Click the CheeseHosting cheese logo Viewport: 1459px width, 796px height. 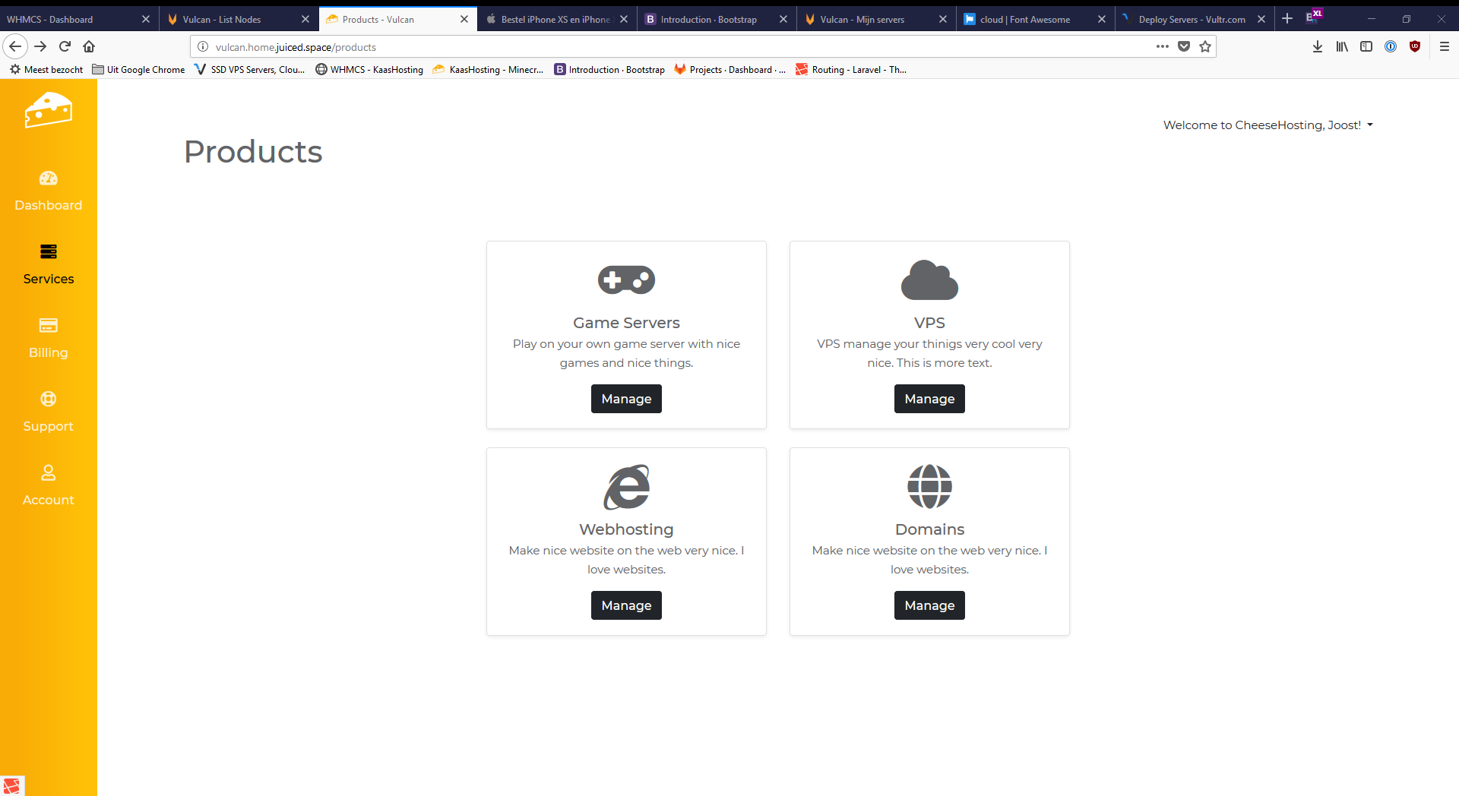(48, 111)
